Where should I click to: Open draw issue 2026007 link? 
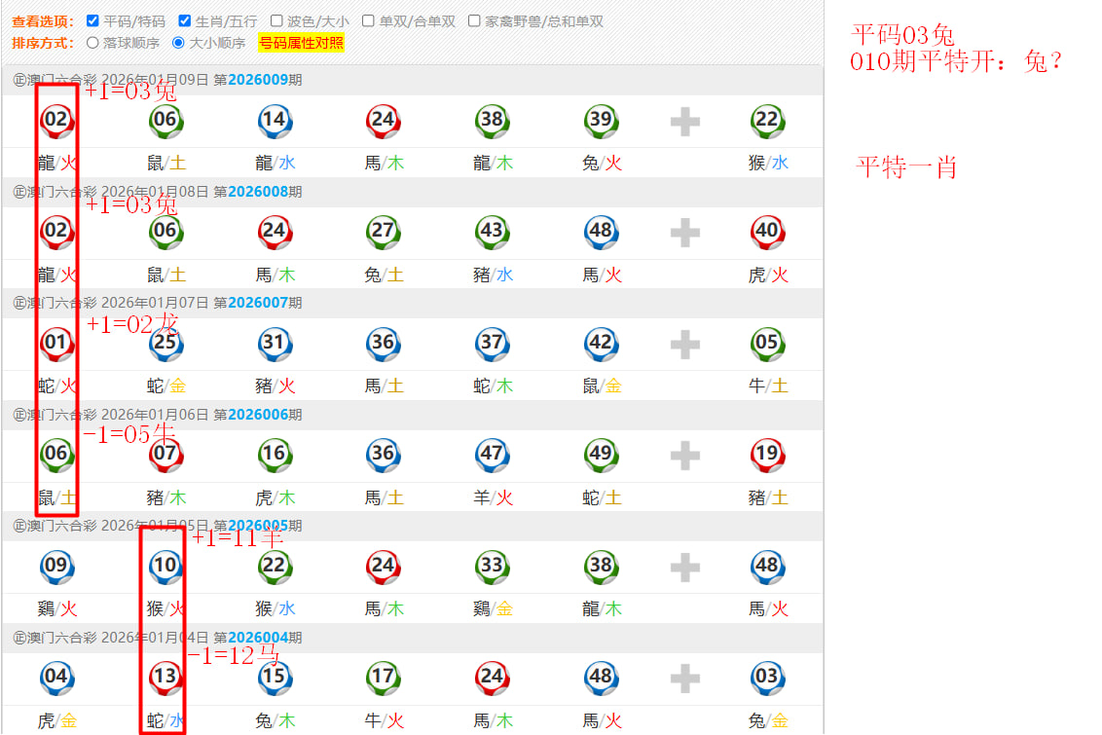(258, 303)
